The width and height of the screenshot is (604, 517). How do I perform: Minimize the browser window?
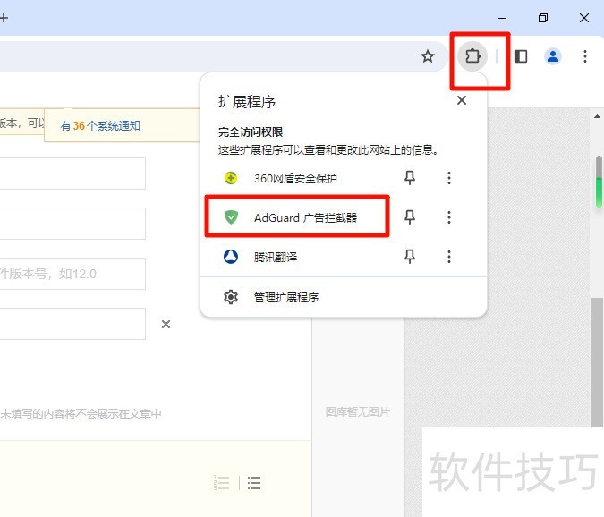501,18
